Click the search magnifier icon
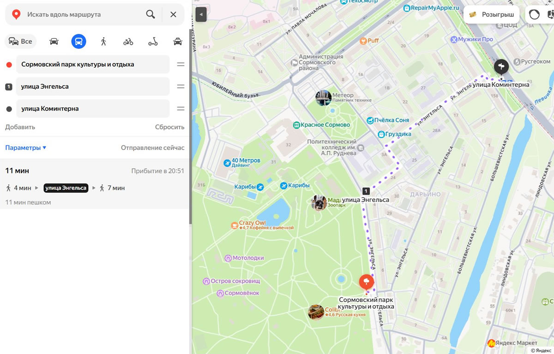 click(x=151, y=14)
